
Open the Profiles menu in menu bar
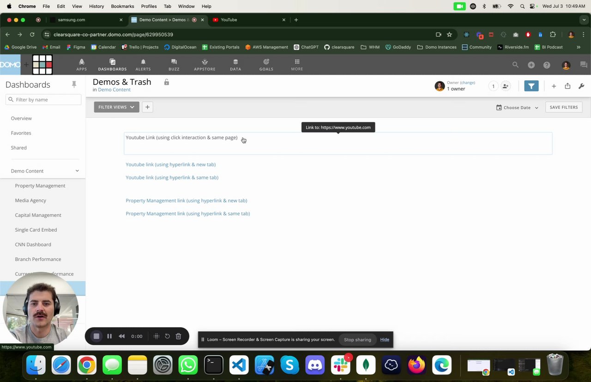(x=149, y=6)
